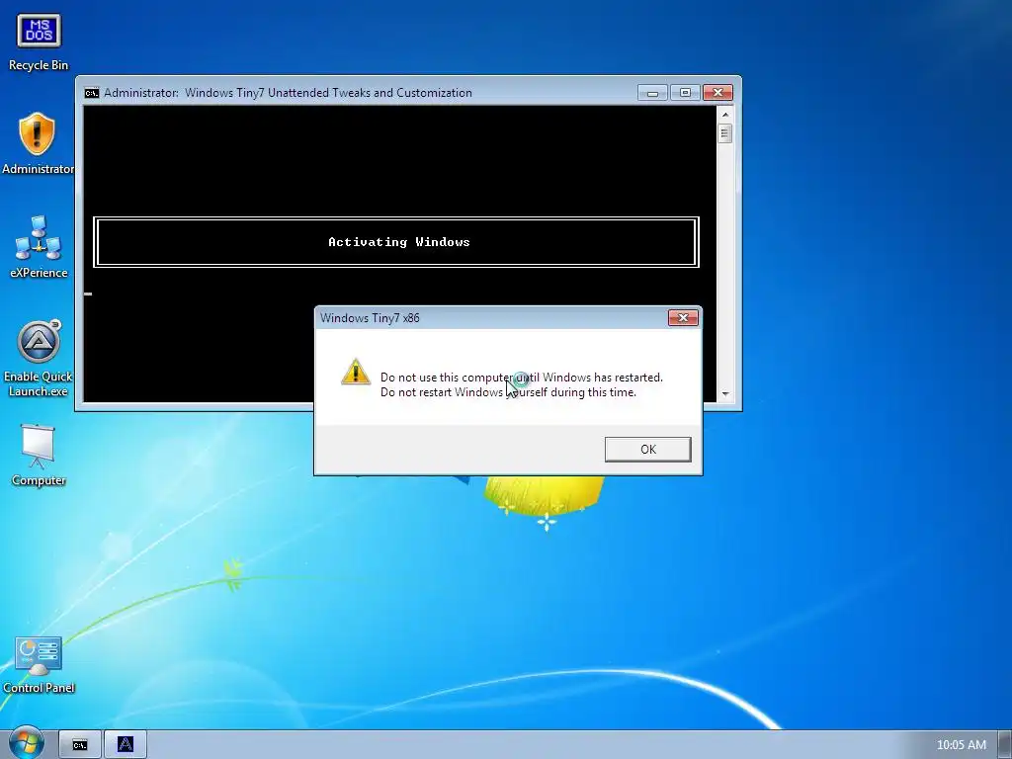Viewport: 1012px width, 759px height.
Task: Select the Administrator shield desktop icon
Action: tap(38, 143)
